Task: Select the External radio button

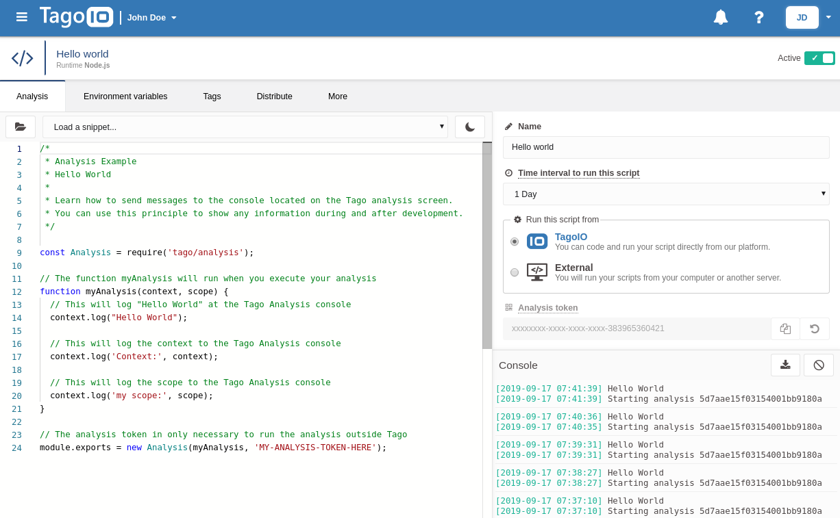Action: 515,272
